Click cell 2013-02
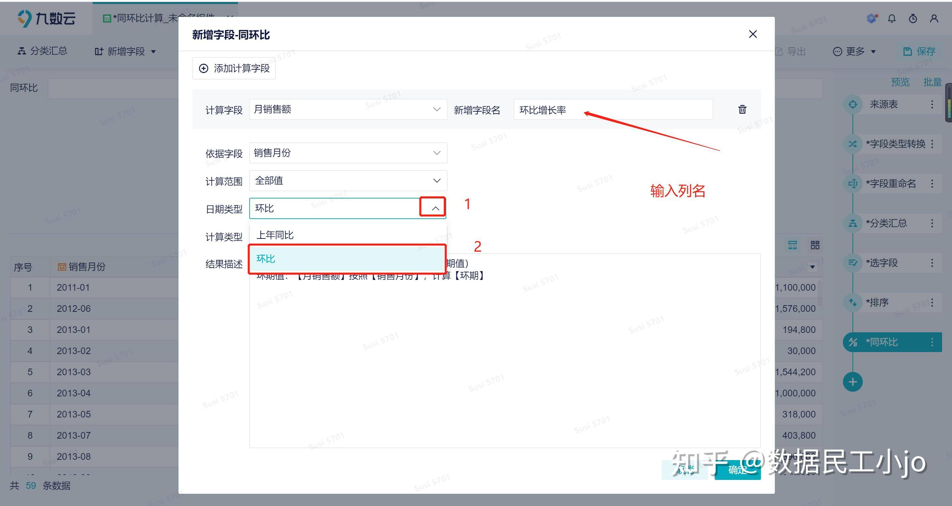 coord(73,350)
